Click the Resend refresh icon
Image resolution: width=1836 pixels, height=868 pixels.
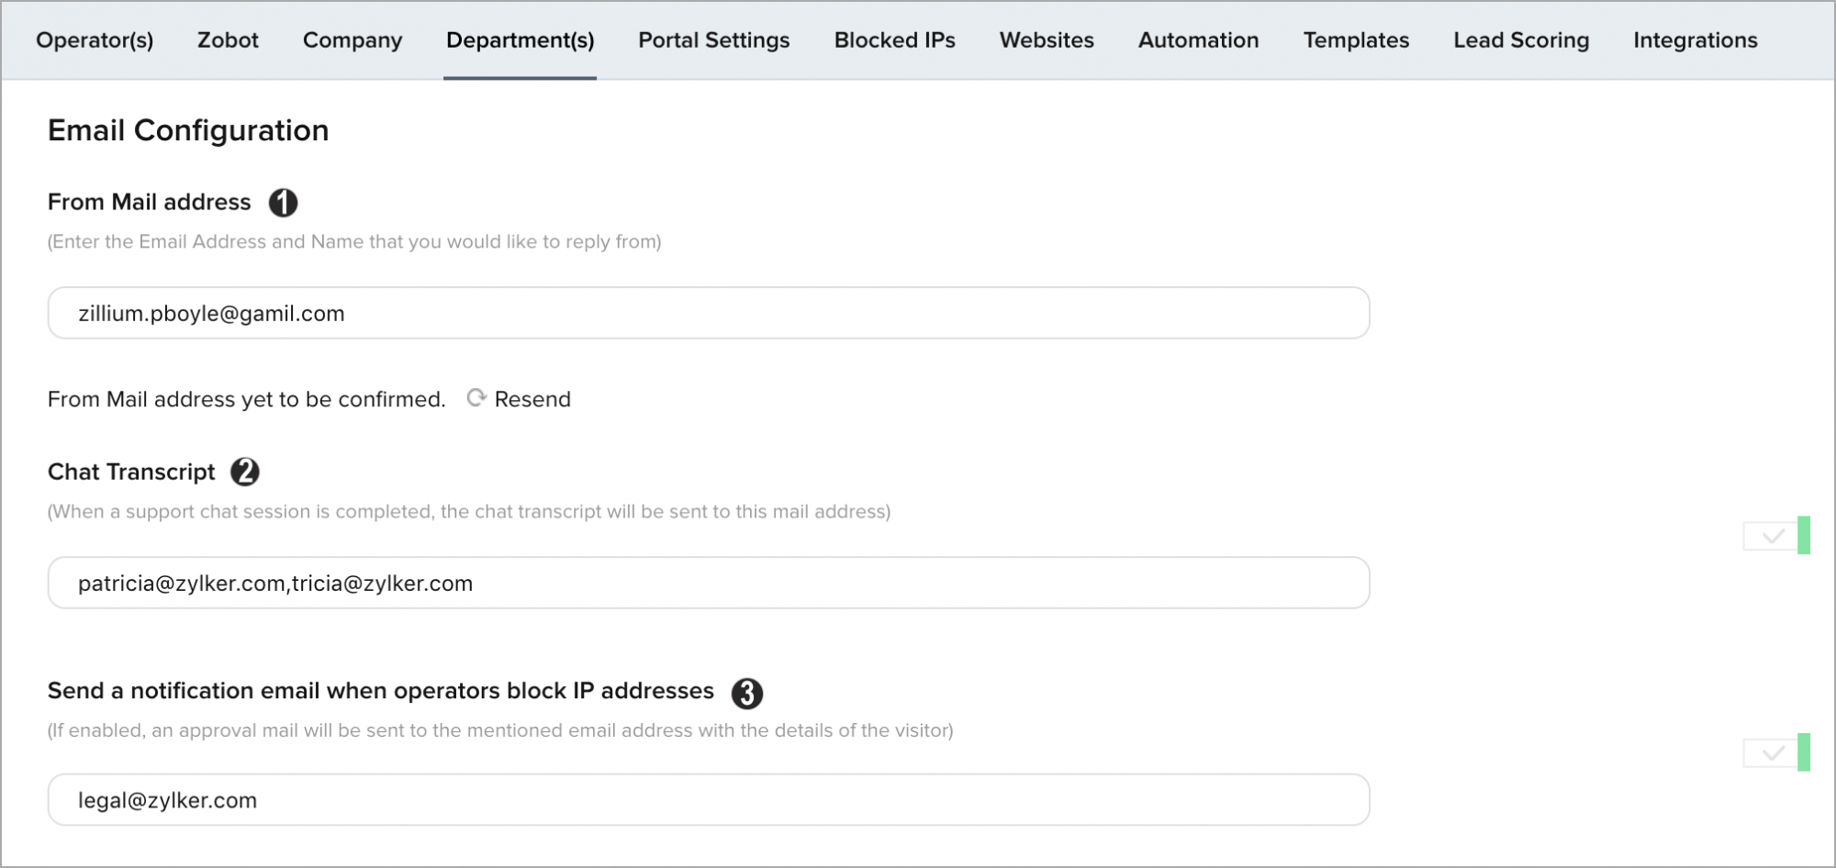coord(476,398)
